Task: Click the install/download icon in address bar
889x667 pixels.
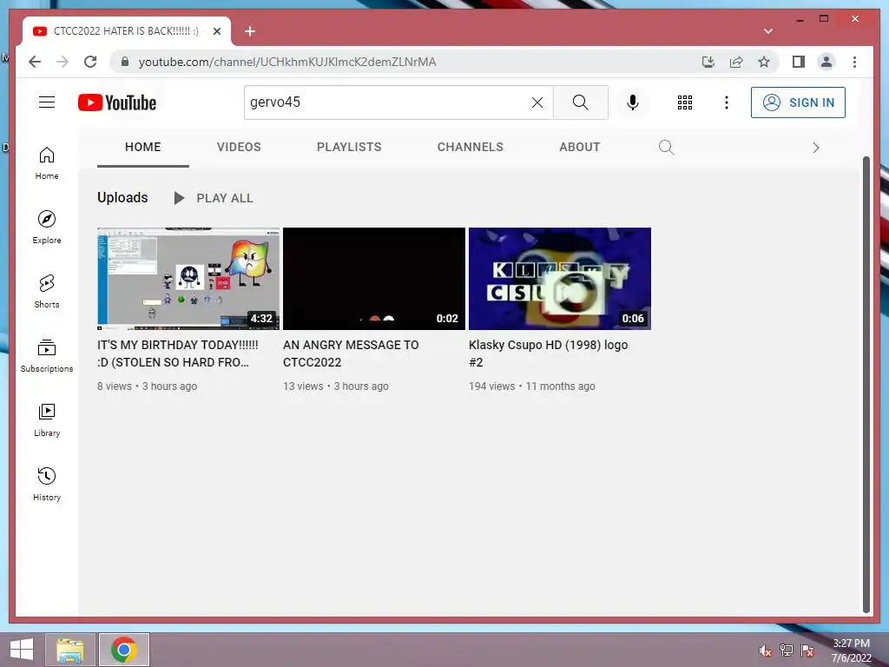Action: click(708, 62)
